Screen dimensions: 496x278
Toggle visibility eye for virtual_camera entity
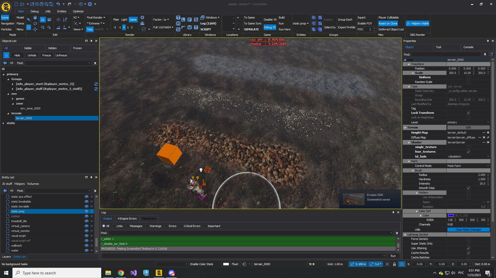tap(86, 226)
